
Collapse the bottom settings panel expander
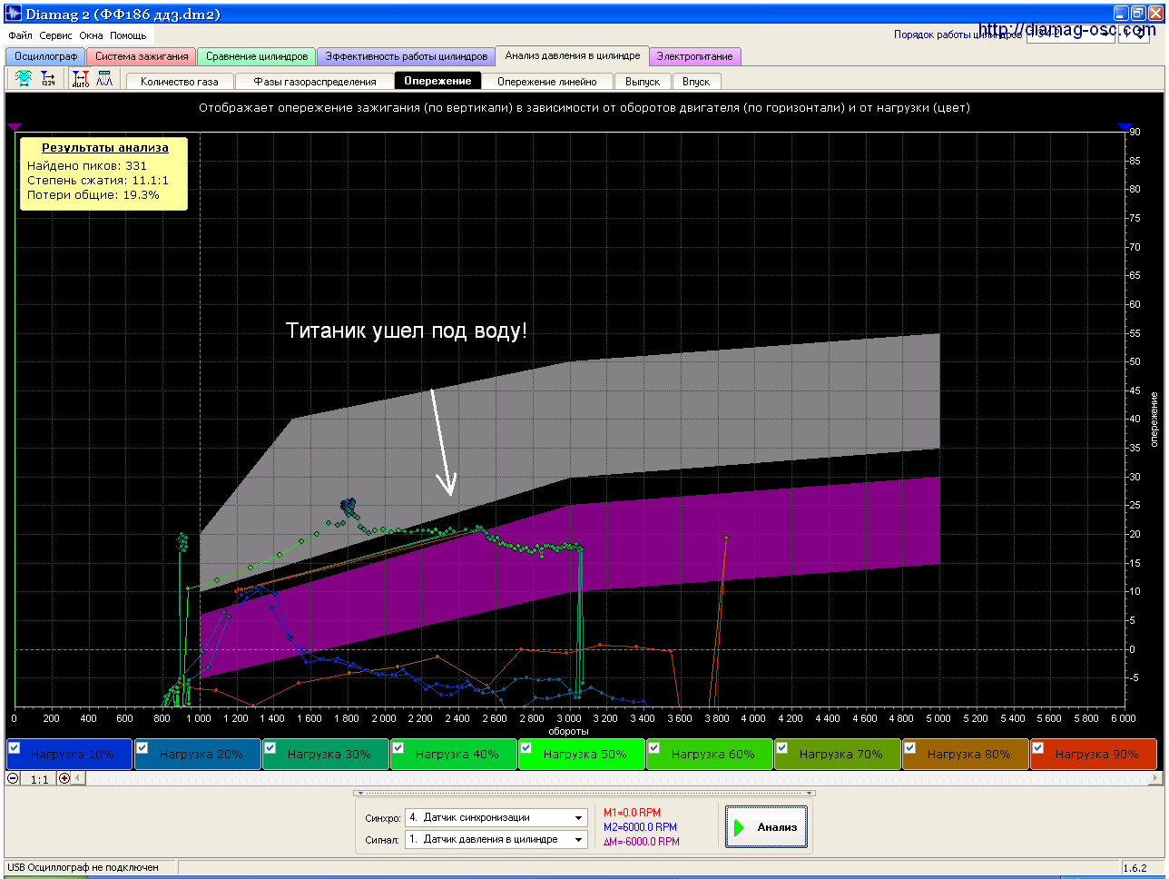pyautogui.click(x=584, y=793)
